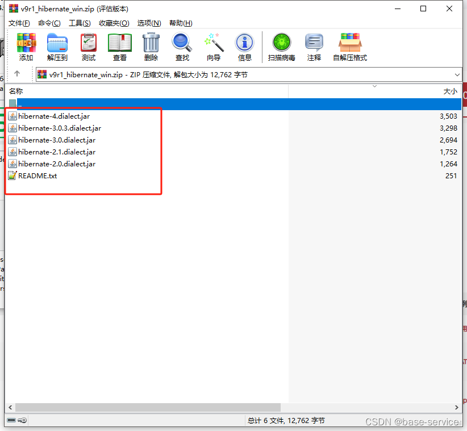The image size is (467, 431).
Task: Open the 文件 (File) menu
Action: click(x=19, y=23)
